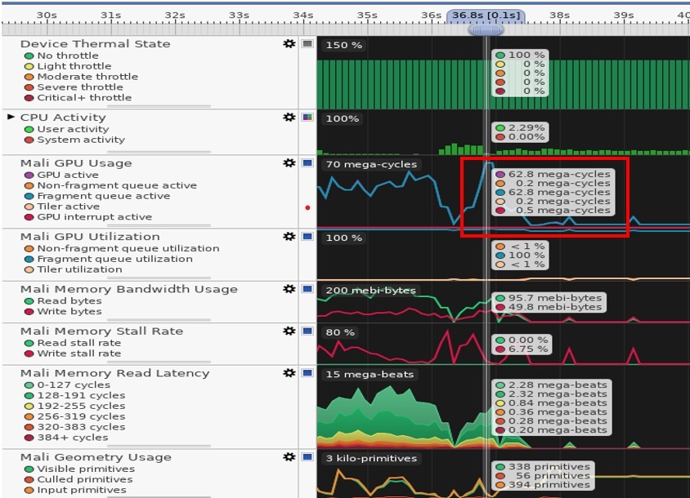This screenshot has height=498, width=690.
Task: Click chart type icon for Mali Geometry Usage
Action: click(307, 456)
